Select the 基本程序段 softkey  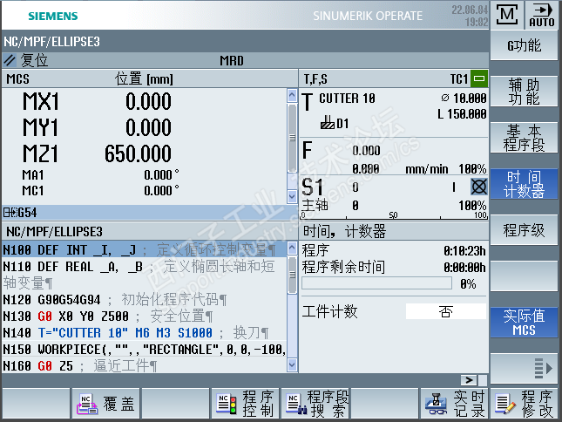(x=524, y=138)
